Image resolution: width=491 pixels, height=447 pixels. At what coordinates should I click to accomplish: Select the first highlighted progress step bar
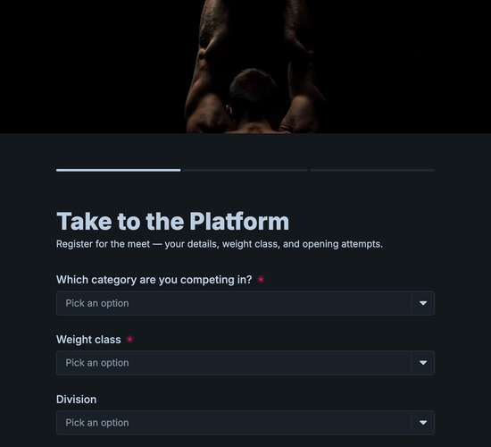[x=119, y=171]
